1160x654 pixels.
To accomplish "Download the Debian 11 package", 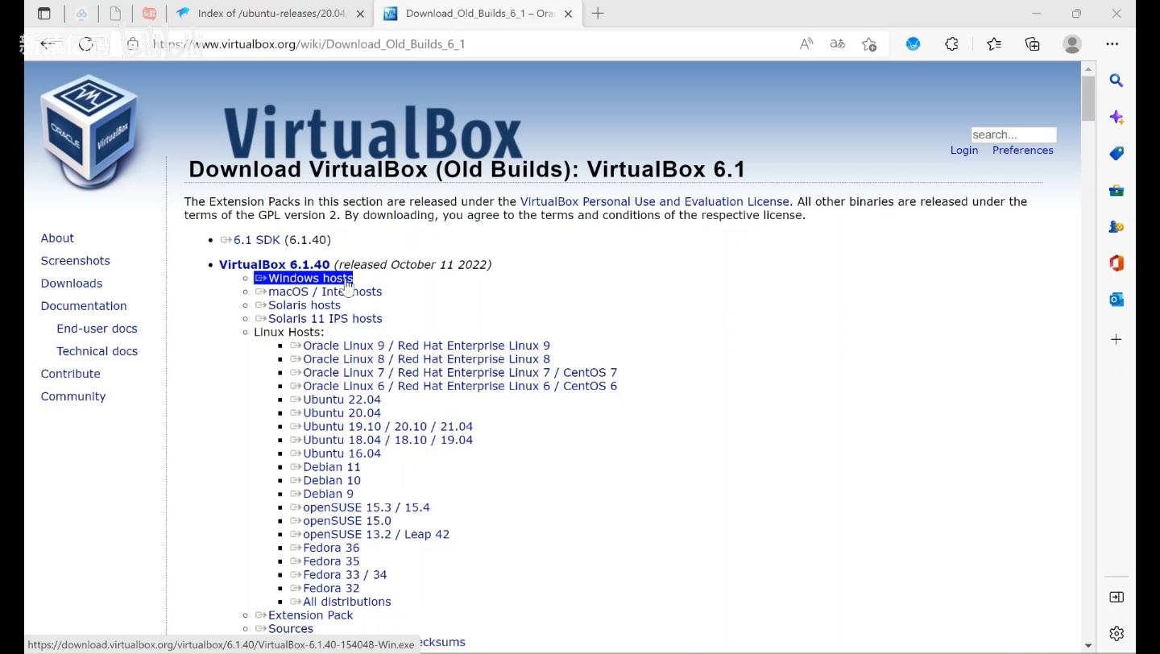I will 325,467.
